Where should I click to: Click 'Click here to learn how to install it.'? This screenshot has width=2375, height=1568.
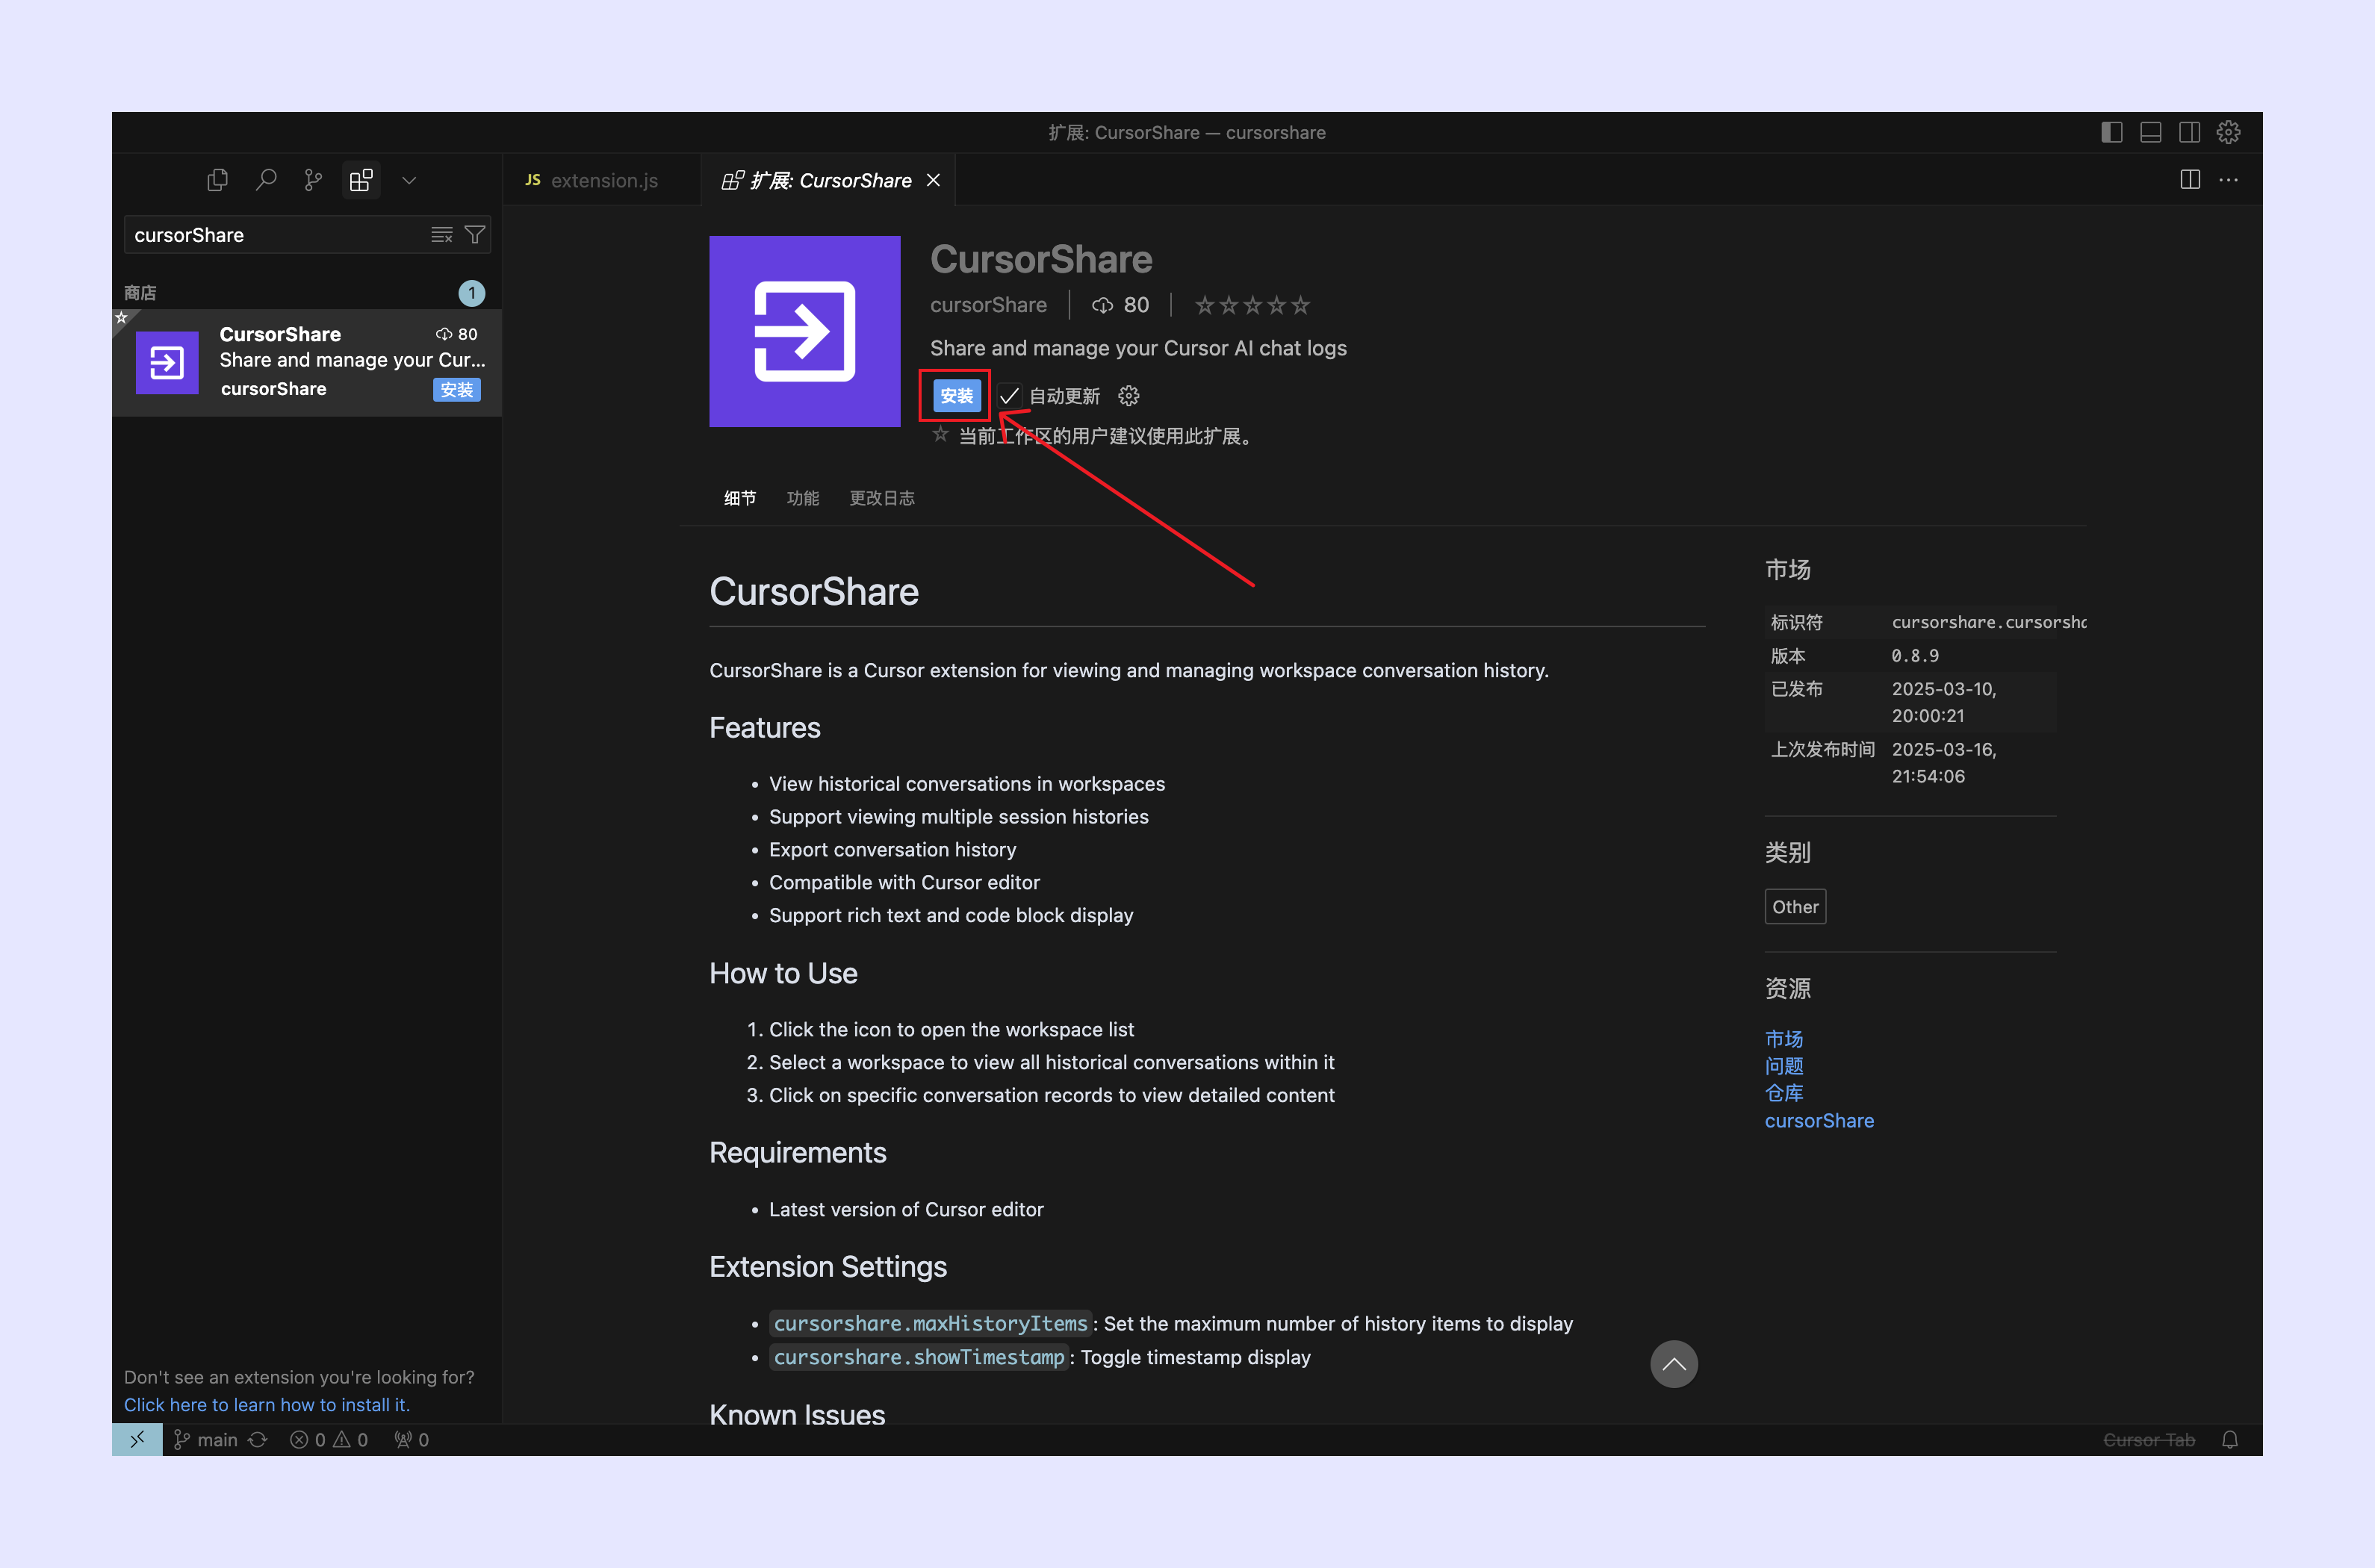point(267,1405)
